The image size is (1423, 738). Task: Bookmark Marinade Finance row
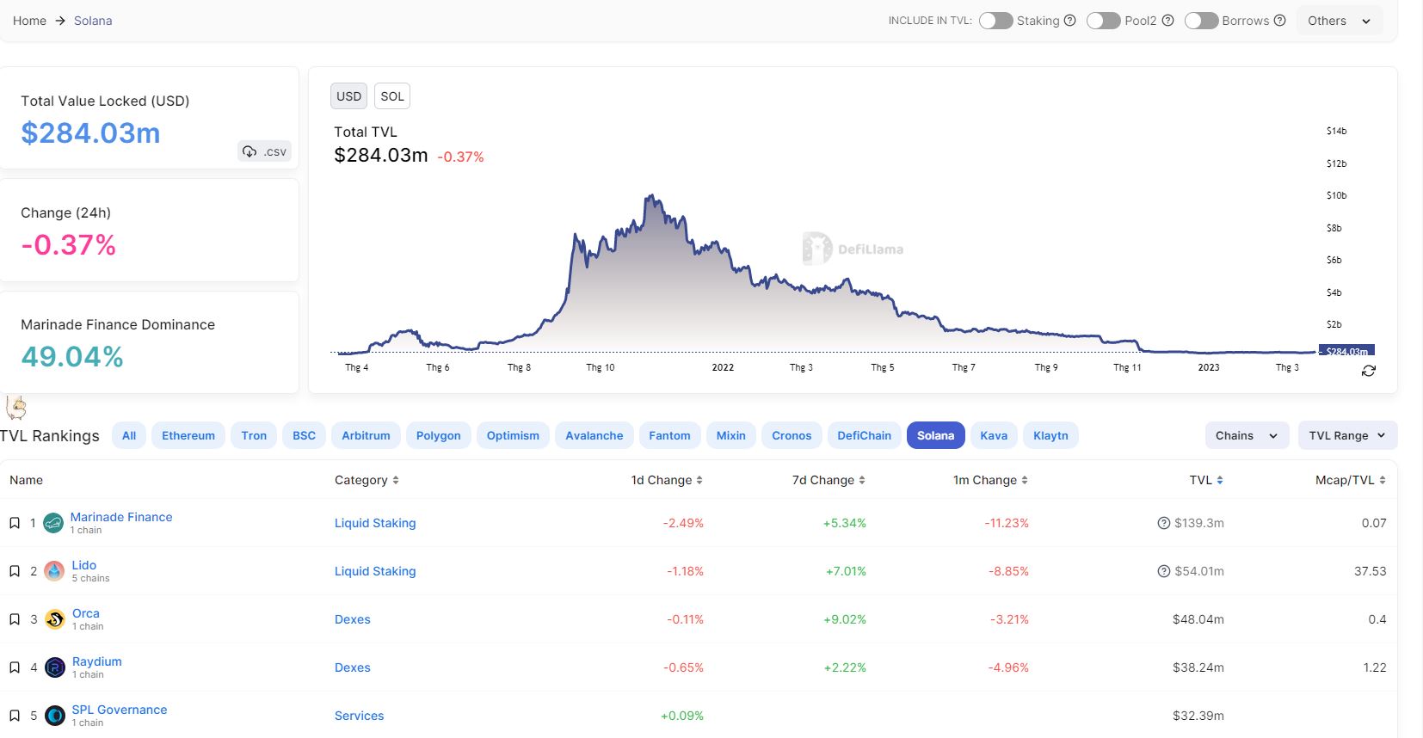pos(15,523)
